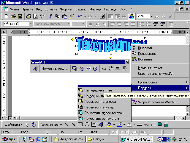Toggle the Drawing toolbar button
The height and width of the screenshot is (143, 190).
pos(131,16)
